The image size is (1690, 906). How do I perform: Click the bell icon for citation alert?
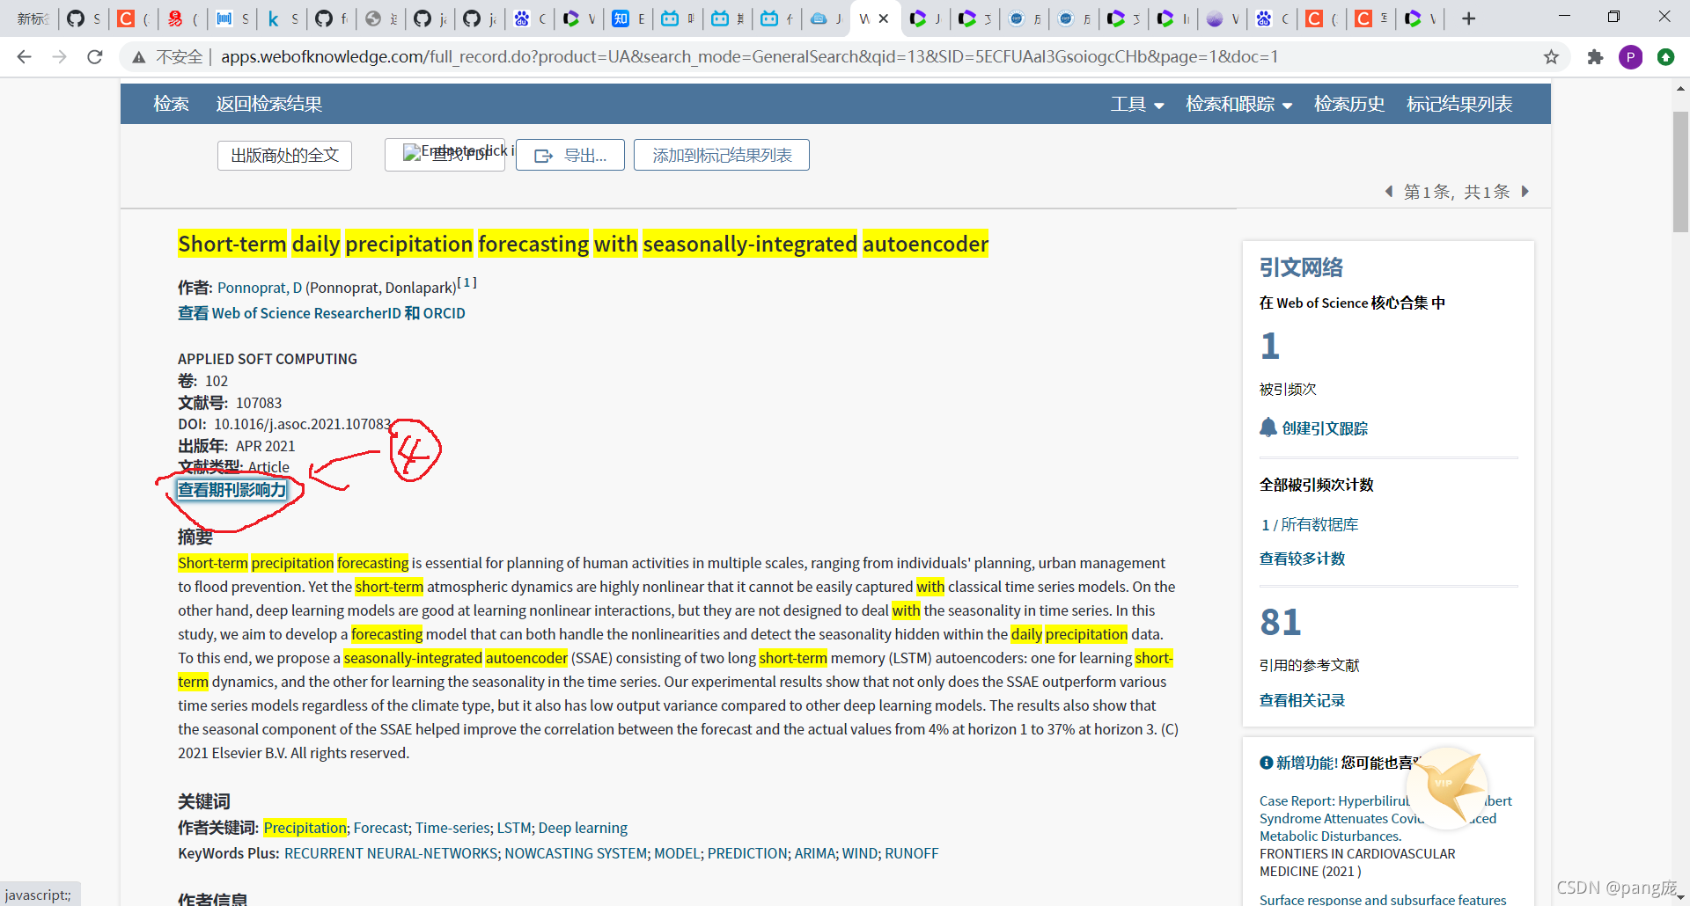1267,427
